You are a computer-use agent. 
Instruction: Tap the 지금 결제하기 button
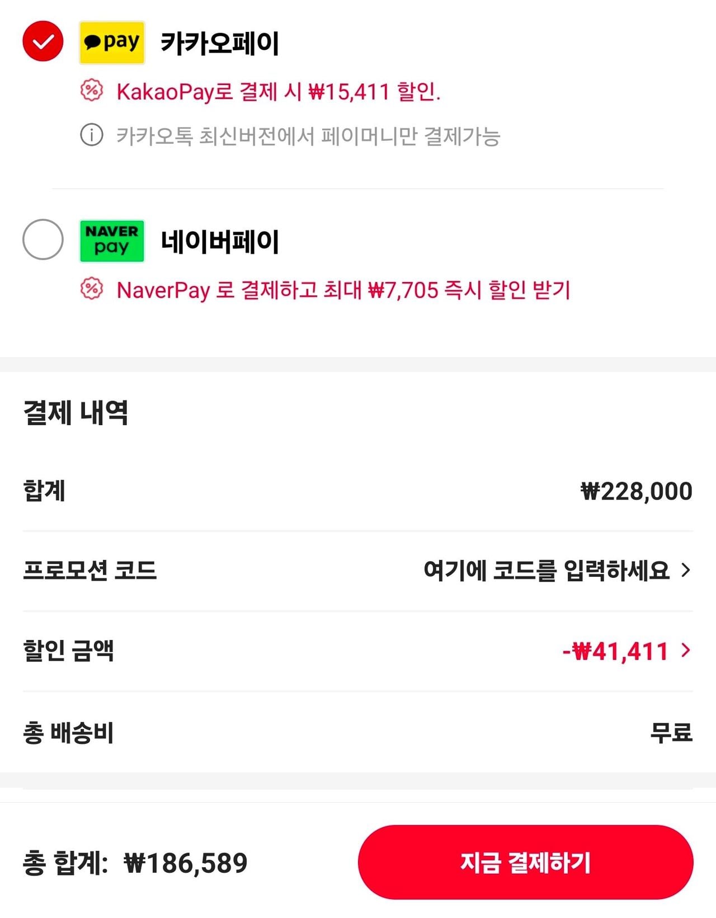[x=525, y=862]
